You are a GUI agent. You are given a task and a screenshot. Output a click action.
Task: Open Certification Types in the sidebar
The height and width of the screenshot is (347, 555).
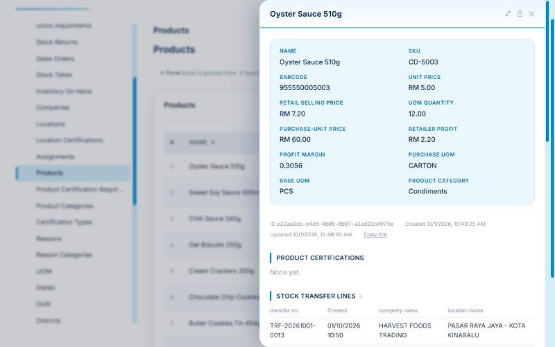click(x=64, y=222)
